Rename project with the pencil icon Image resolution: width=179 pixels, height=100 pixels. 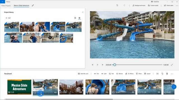point(33,6)
